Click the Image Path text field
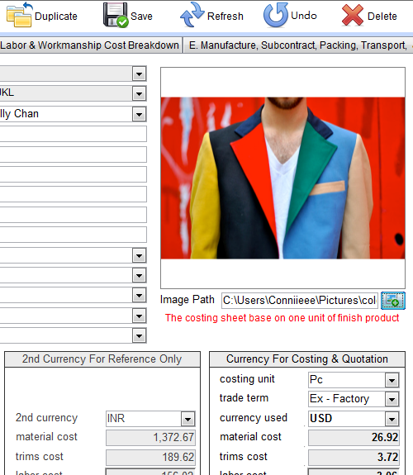The height and width of the screenshot is (475, 413). (300, 301)
